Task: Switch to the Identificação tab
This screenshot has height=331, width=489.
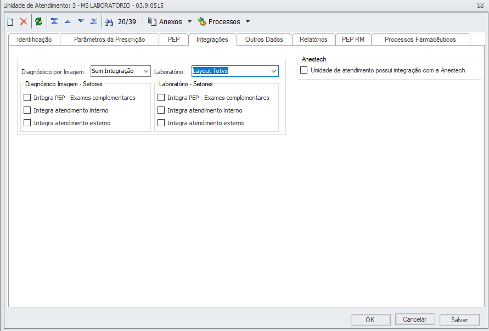Action: (x=35, y=40)
